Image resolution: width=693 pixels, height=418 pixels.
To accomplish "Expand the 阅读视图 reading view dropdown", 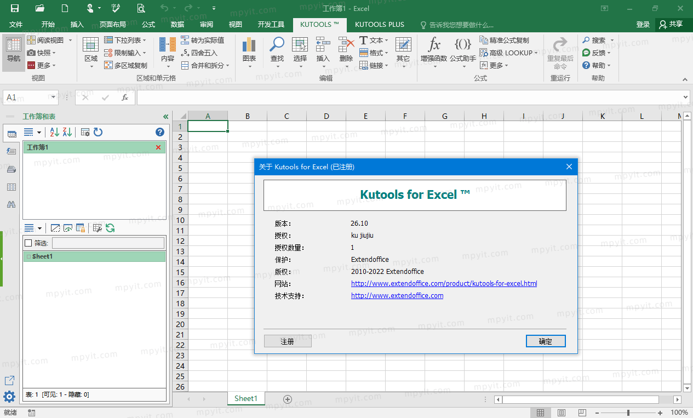I will 70,40.
